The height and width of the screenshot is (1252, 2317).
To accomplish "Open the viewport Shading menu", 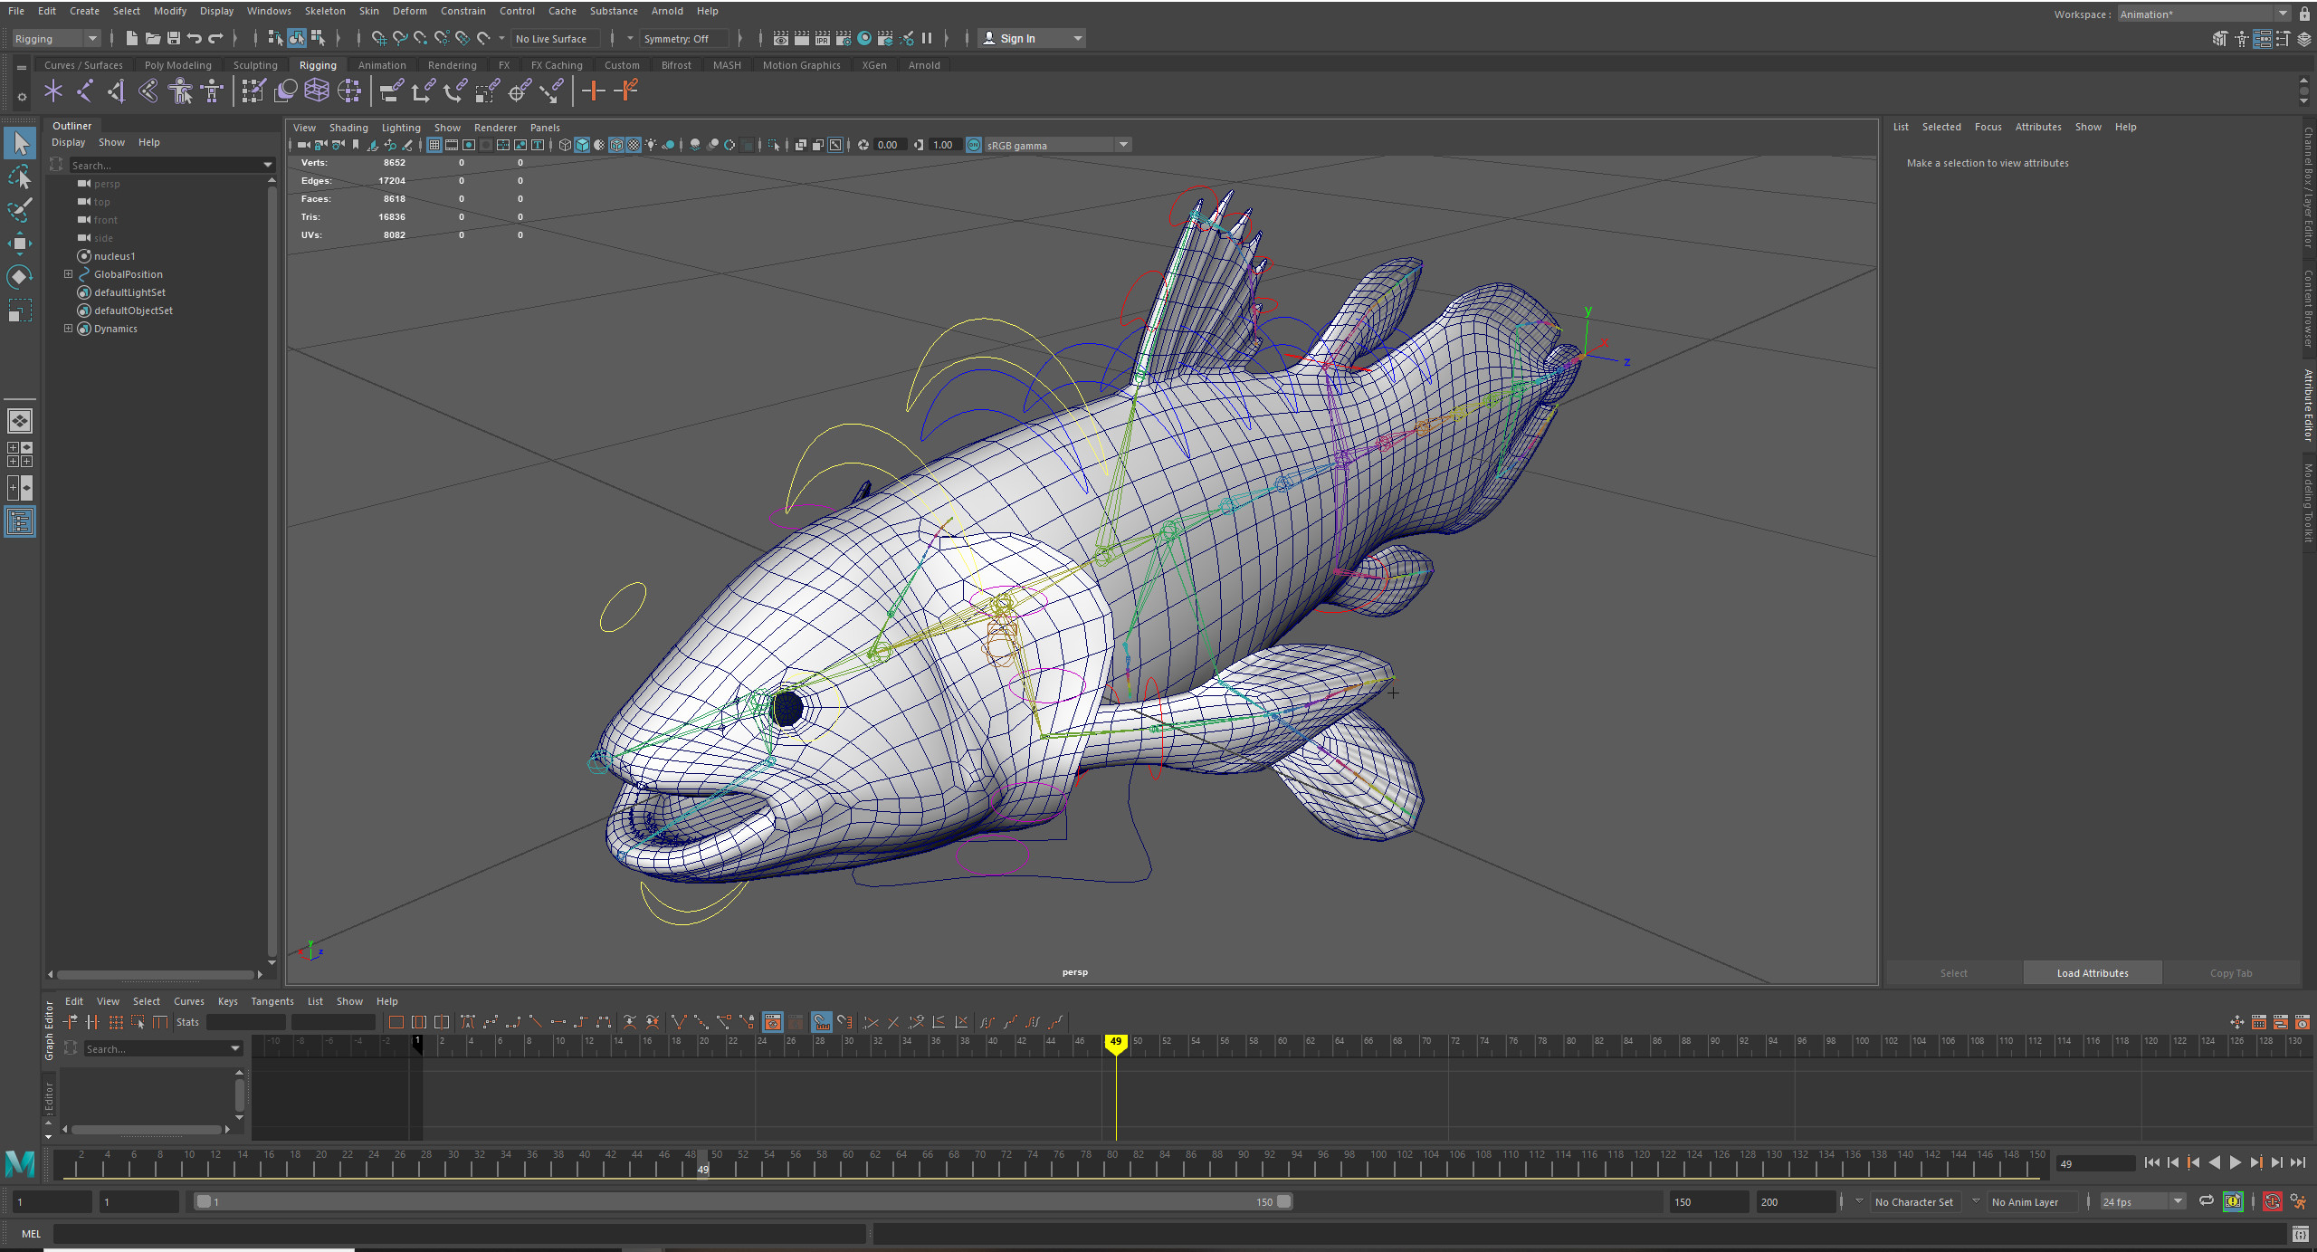I will coord(348,128).
